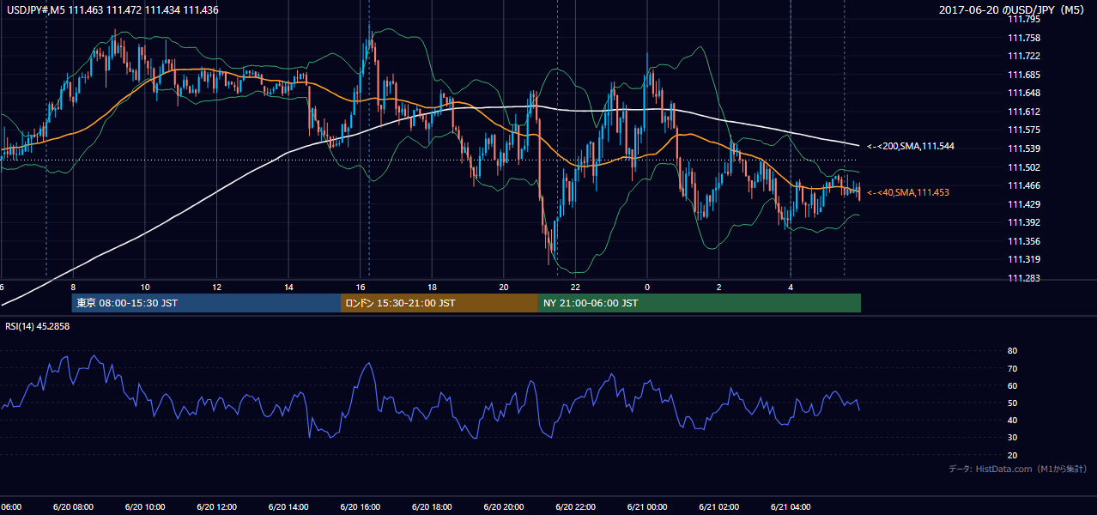Viewport: 1097px width, 515px height.
Task: Click the 6/20 18:00 bottom date label
Action: 432,506
